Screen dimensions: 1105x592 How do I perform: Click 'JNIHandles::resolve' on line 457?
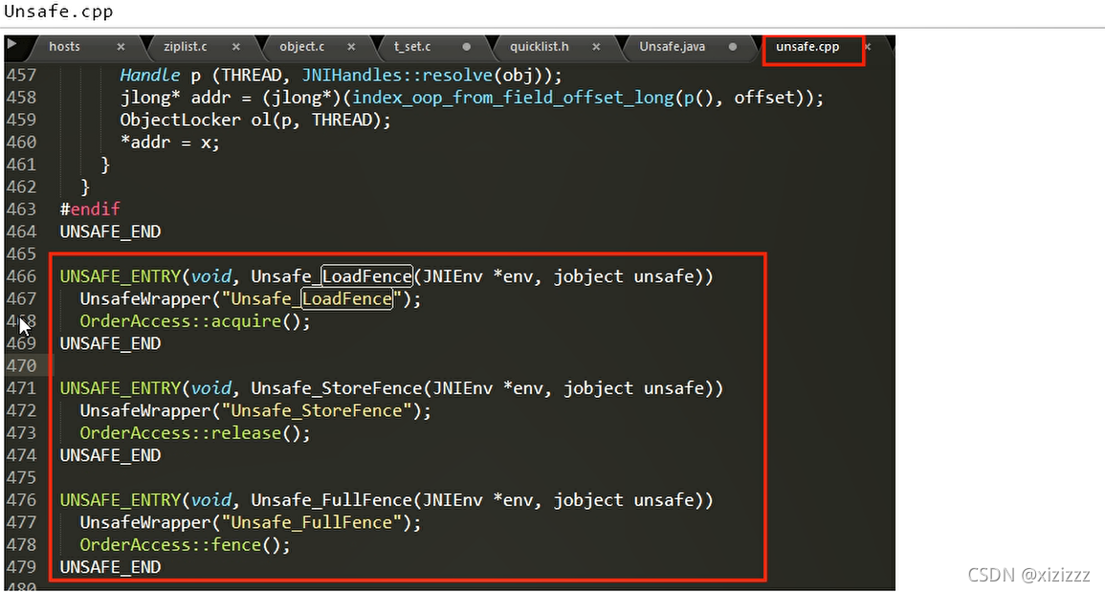point(397,75)
